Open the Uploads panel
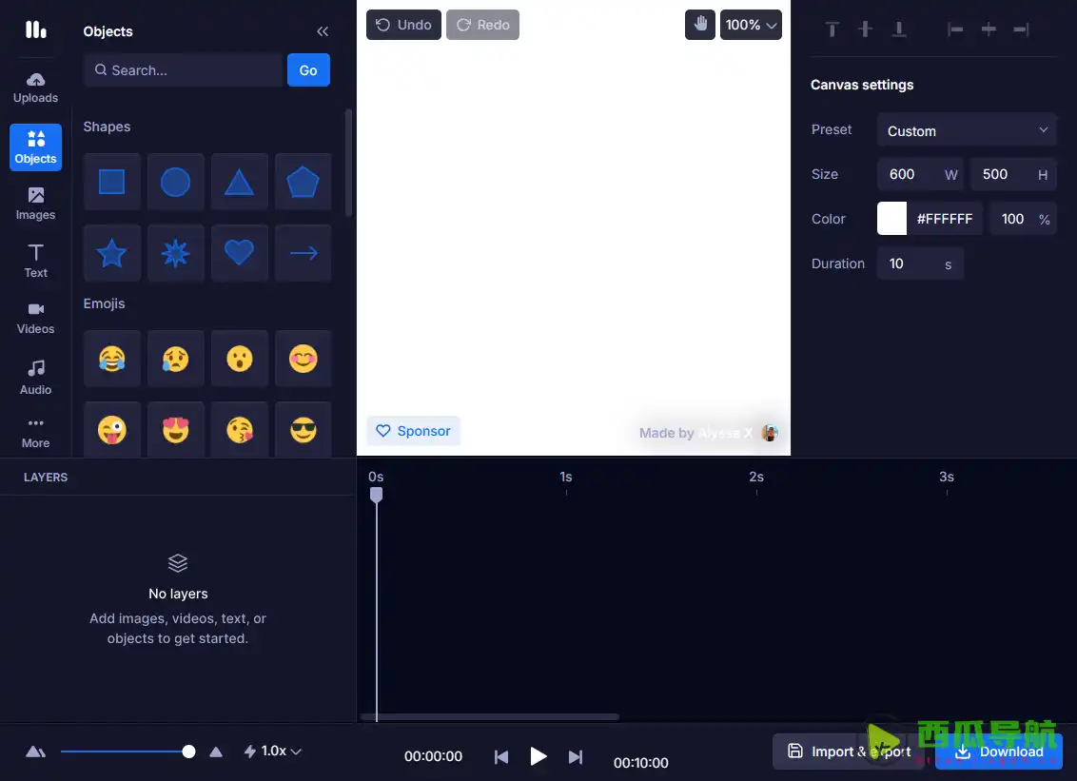Screen dimensions: 1077x781 pyautogui.click(x=35, y=88)
